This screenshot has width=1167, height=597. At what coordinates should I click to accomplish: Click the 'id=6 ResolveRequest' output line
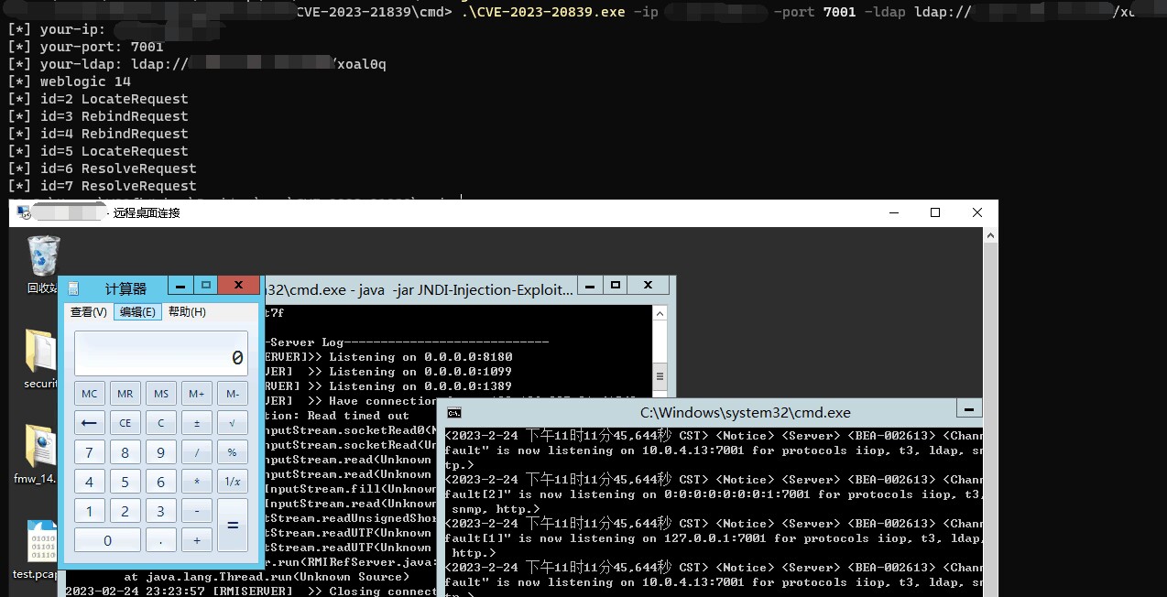(102, 168)
